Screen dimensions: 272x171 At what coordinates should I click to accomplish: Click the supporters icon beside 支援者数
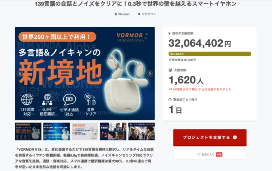170,70
